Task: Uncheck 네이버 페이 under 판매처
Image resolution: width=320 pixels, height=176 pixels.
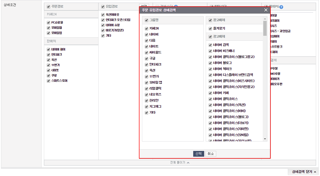Action: point(48,49)
